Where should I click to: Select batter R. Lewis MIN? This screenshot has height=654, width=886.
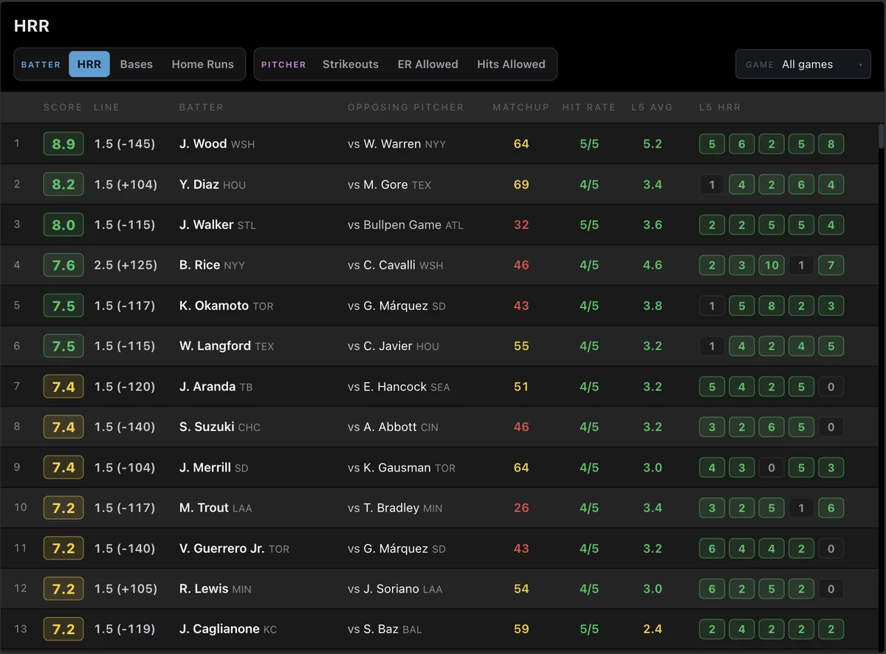tap(216, 589)
